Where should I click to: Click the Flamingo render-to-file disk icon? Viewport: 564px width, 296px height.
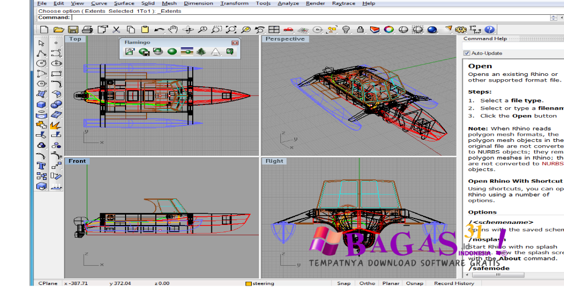[x=144, y=52]
